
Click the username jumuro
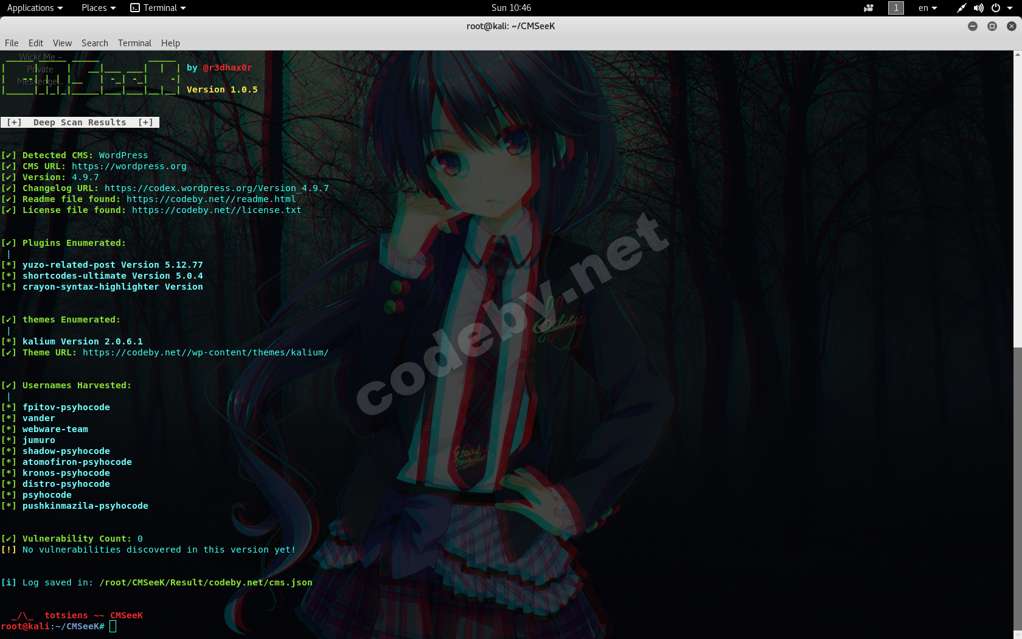point(39,440)
